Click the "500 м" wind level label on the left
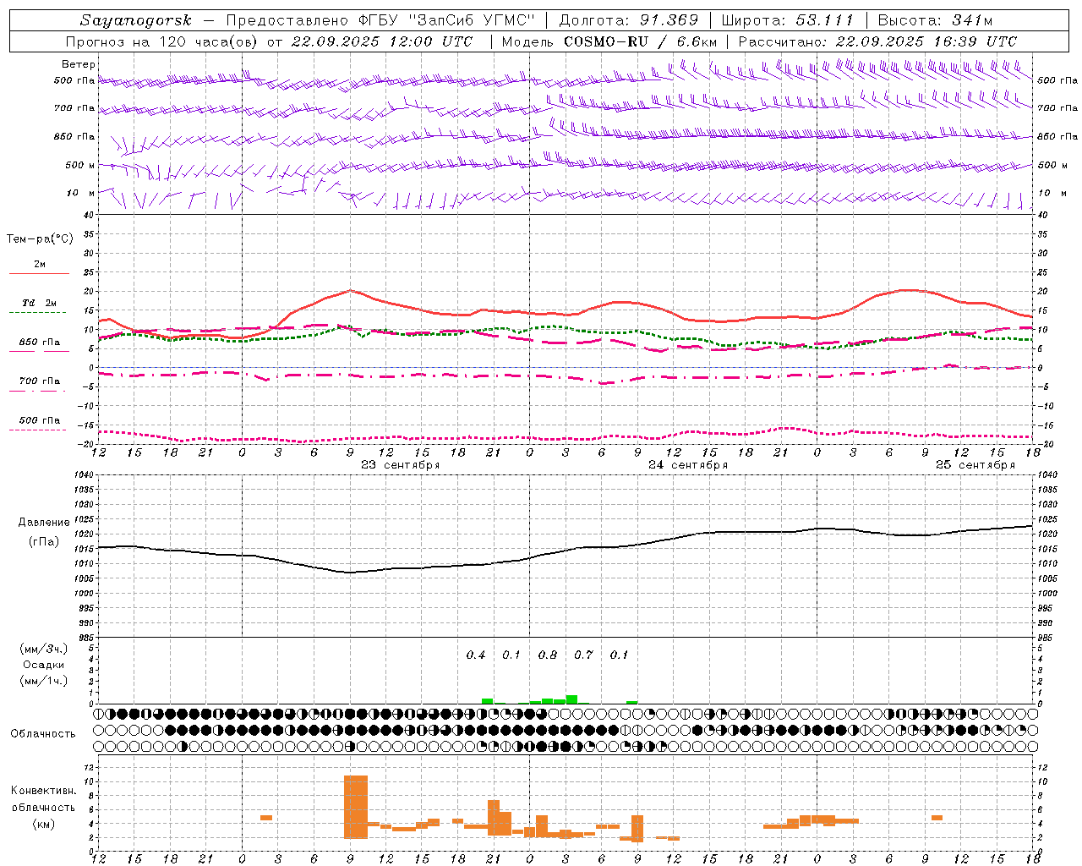 80,165
